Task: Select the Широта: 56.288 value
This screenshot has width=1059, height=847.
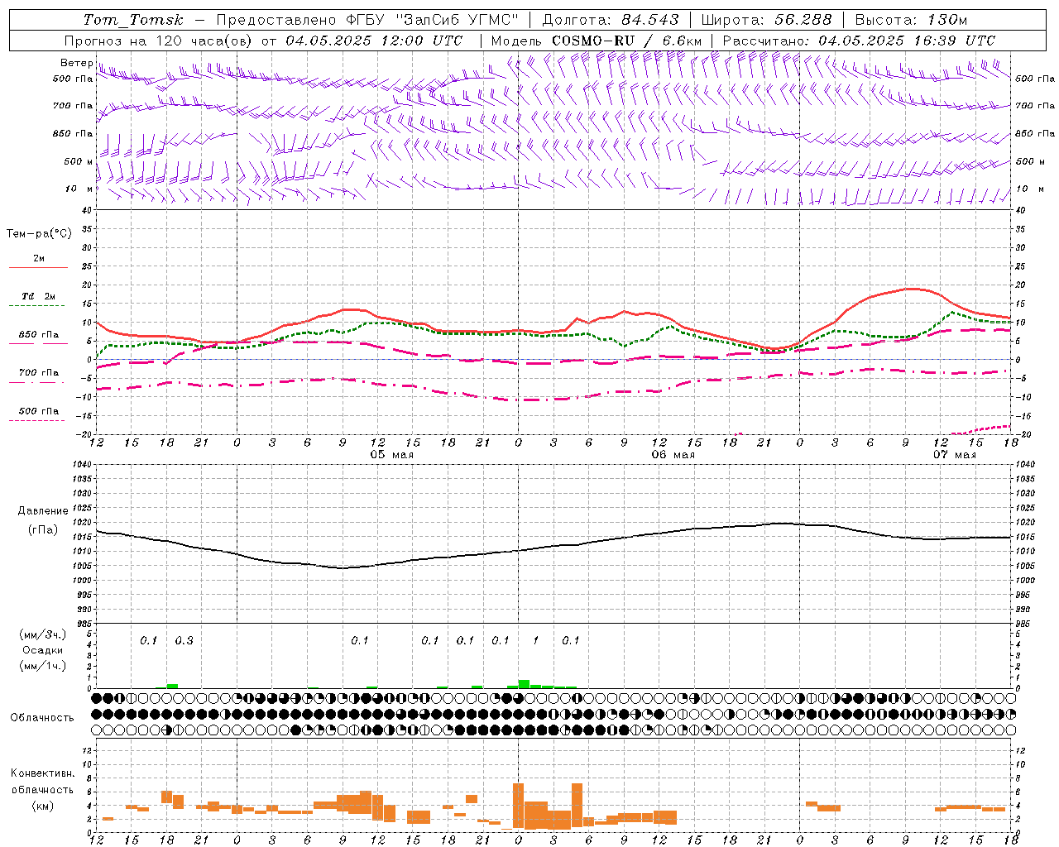Action: (x=766, y=20)
